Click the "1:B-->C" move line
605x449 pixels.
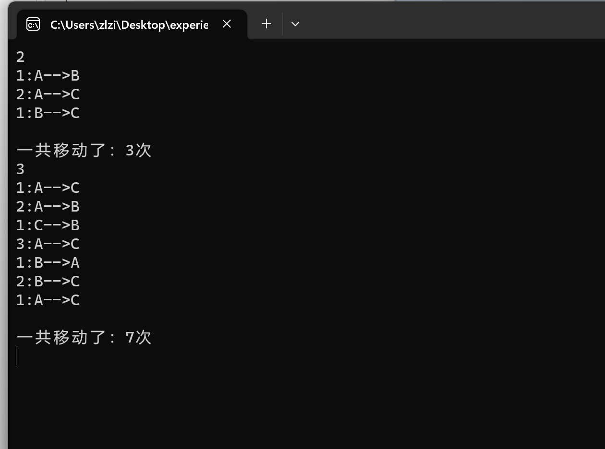(x=48, y=113)
